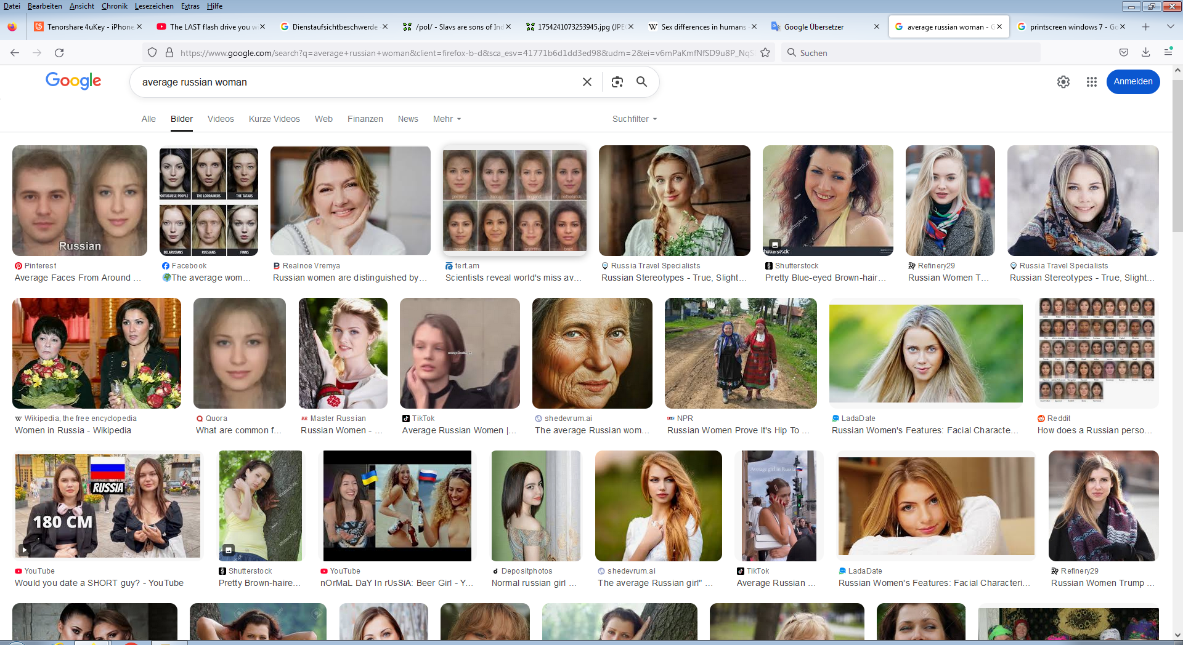The image size is (1183, 645).
Task: Open a new browser tab
Action: tap(1146, 26)
